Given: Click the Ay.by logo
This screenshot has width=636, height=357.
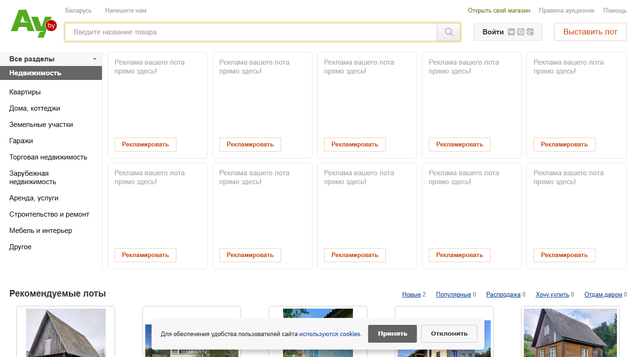Looking at the screenshot, I should click(x=34, y=25).
